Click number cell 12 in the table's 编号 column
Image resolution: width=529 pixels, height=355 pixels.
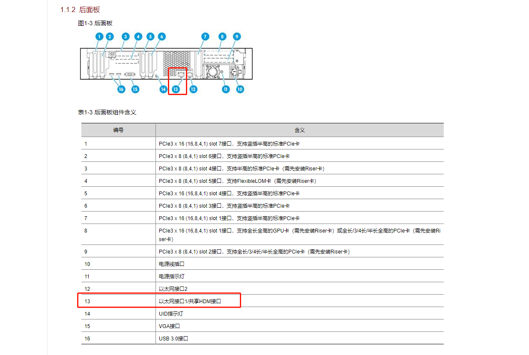pos(119,289)
